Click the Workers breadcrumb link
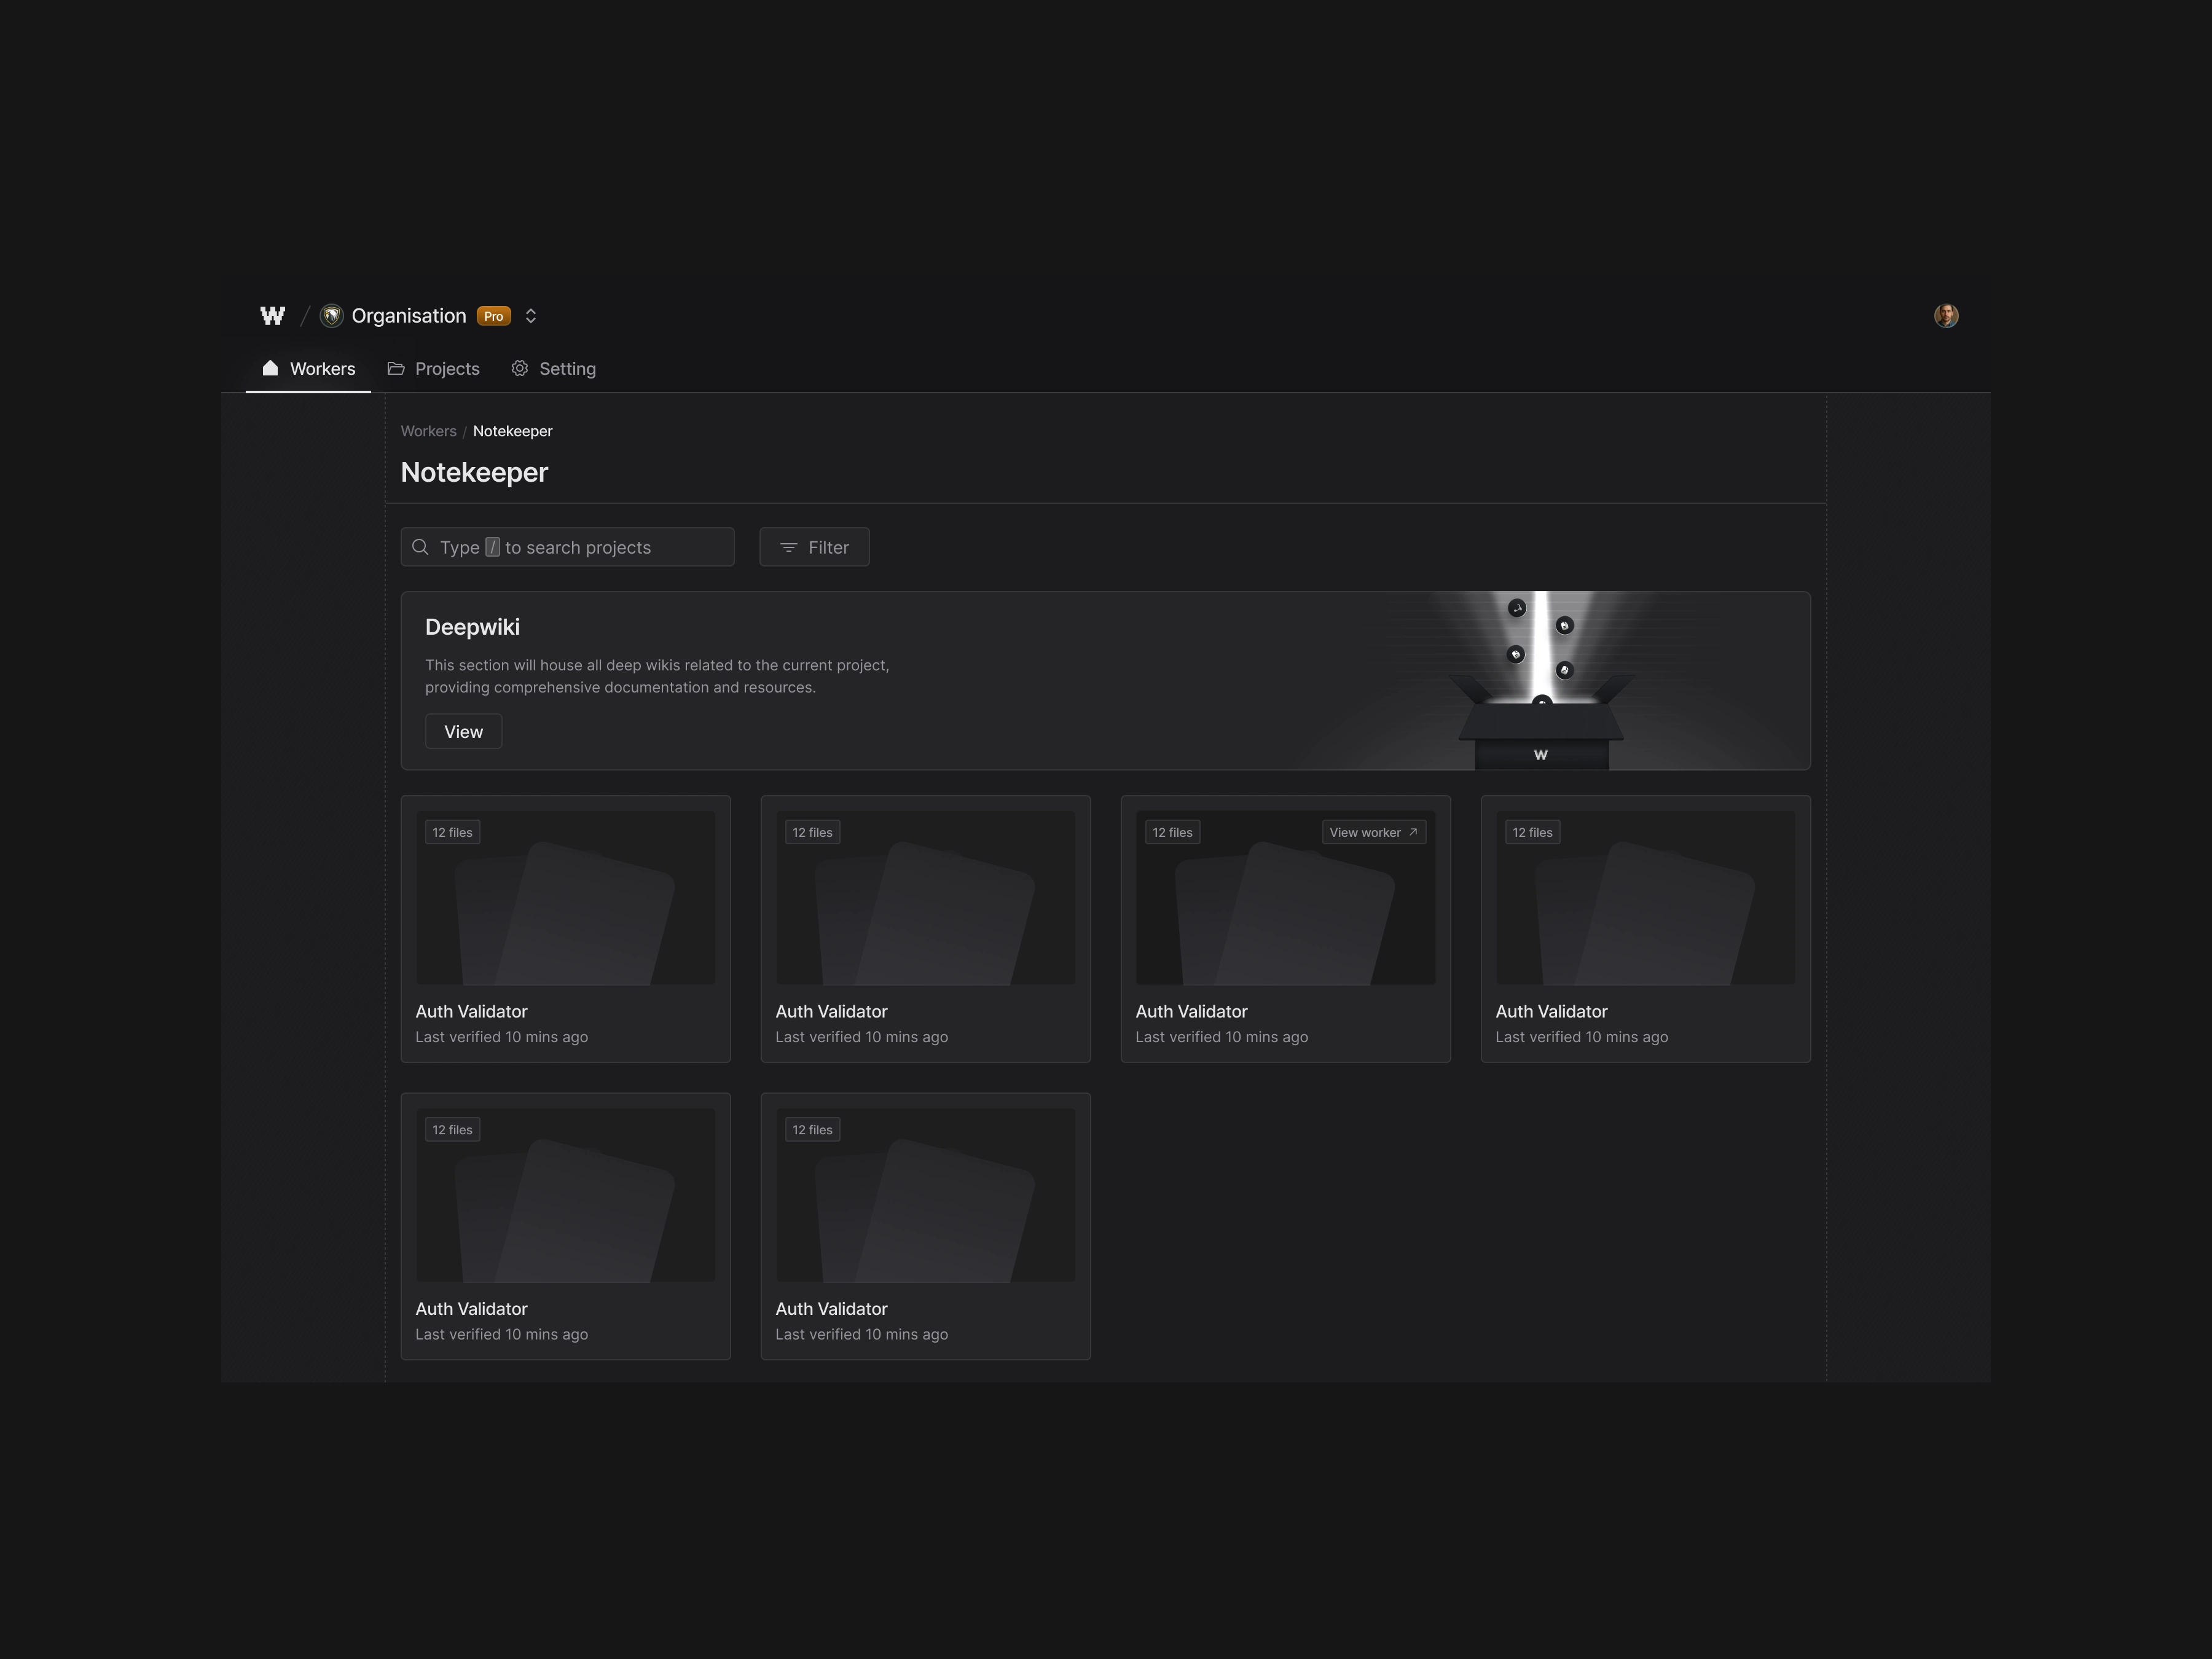This screenshot has height=1659, width=2212. pyautogui.click(x=428, y=431)
